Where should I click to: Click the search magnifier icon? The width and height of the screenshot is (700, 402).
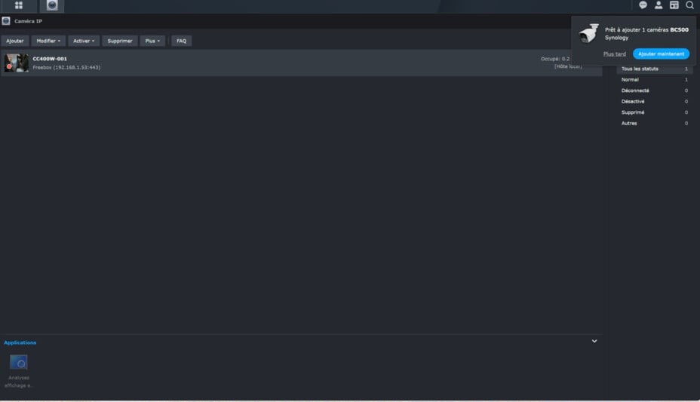pyautogui.click(x=689, y=5)
